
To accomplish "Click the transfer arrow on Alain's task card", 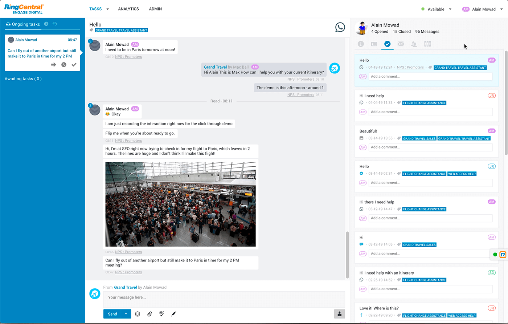I will pos(54,65).
